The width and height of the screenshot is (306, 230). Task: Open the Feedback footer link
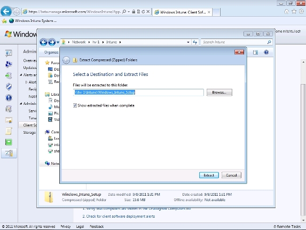[x=97, y=226]
